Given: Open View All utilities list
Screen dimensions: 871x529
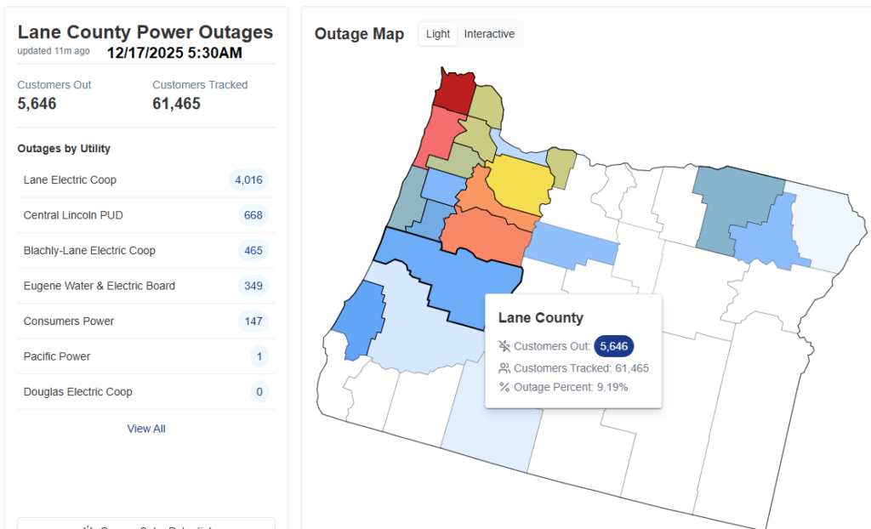Looking at the screenshot, I should tap(146, 429).
